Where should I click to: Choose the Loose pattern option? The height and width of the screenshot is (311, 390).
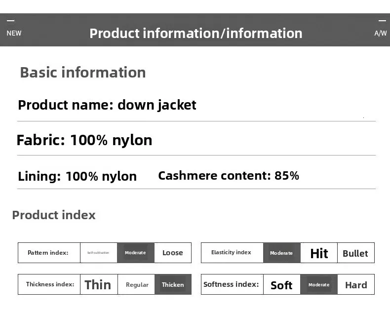click(x=172, y=253)
